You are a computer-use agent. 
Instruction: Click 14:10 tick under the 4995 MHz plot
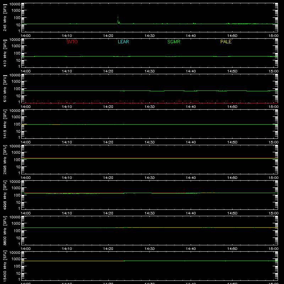click(67, 213)
